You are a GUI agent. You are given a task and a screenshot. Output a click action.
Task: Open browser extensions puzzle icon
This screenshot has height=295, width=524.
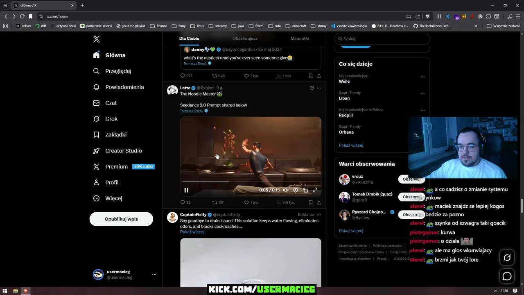[x=488, y=16]
